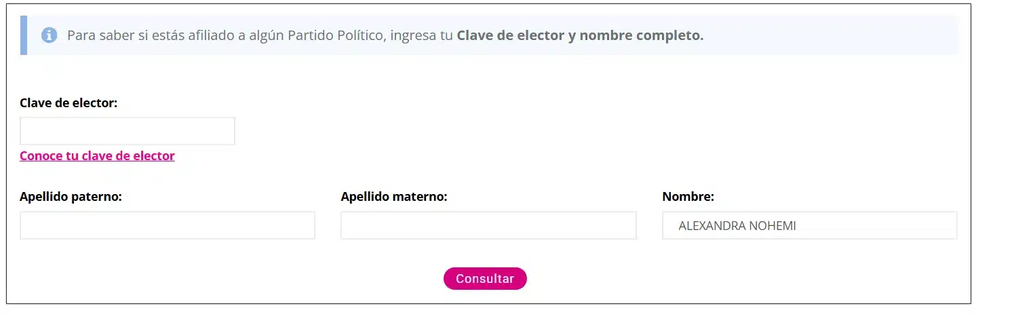The height and width of the screenshot is (323, 1014).
Task: Open the 'Conoce tu clave de elector' link
Action: (97, 156)
